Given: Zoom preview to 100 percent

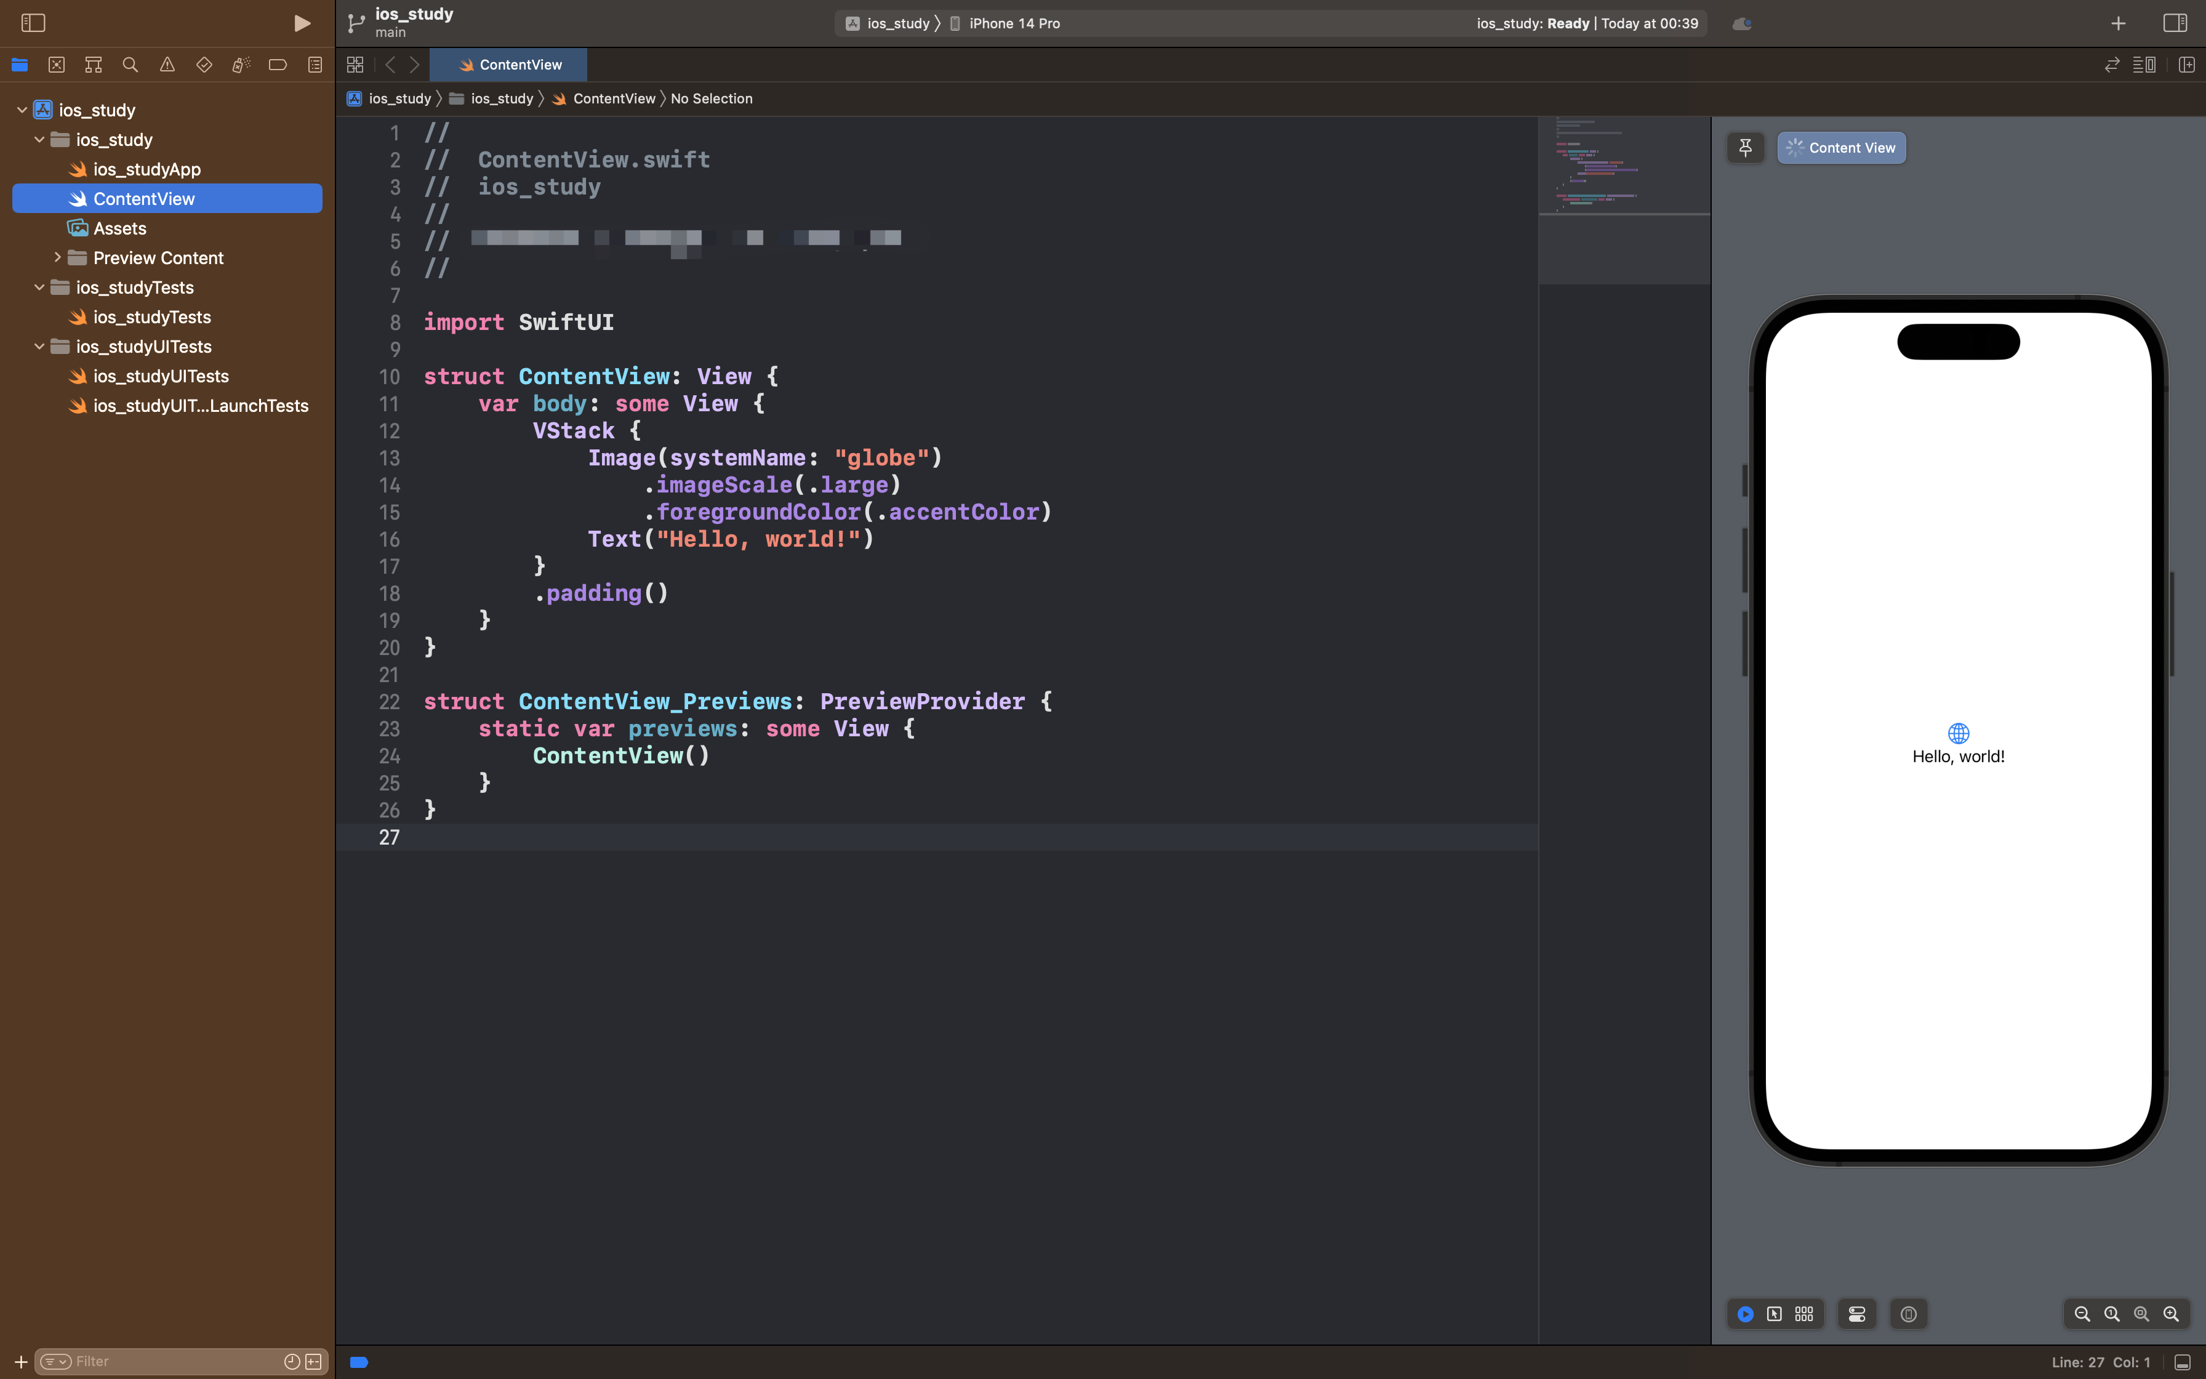Looking at the screenshot, I should (x=2112, y=1314).
